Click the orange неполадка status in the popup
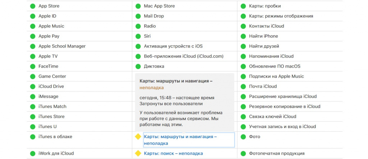The width and height of the screenshot is (368, 159). [x=152, y=88]
